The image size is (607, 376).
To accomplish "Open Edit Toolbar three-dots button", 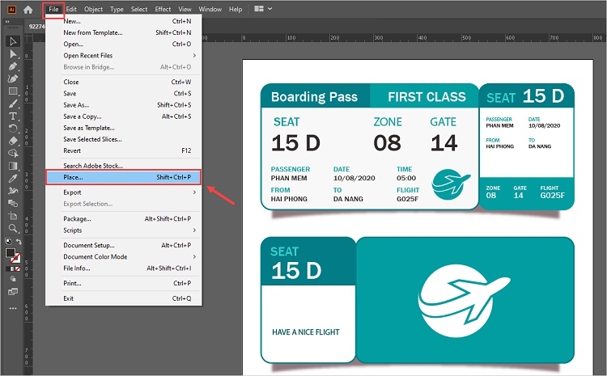I will coord(13,308).
